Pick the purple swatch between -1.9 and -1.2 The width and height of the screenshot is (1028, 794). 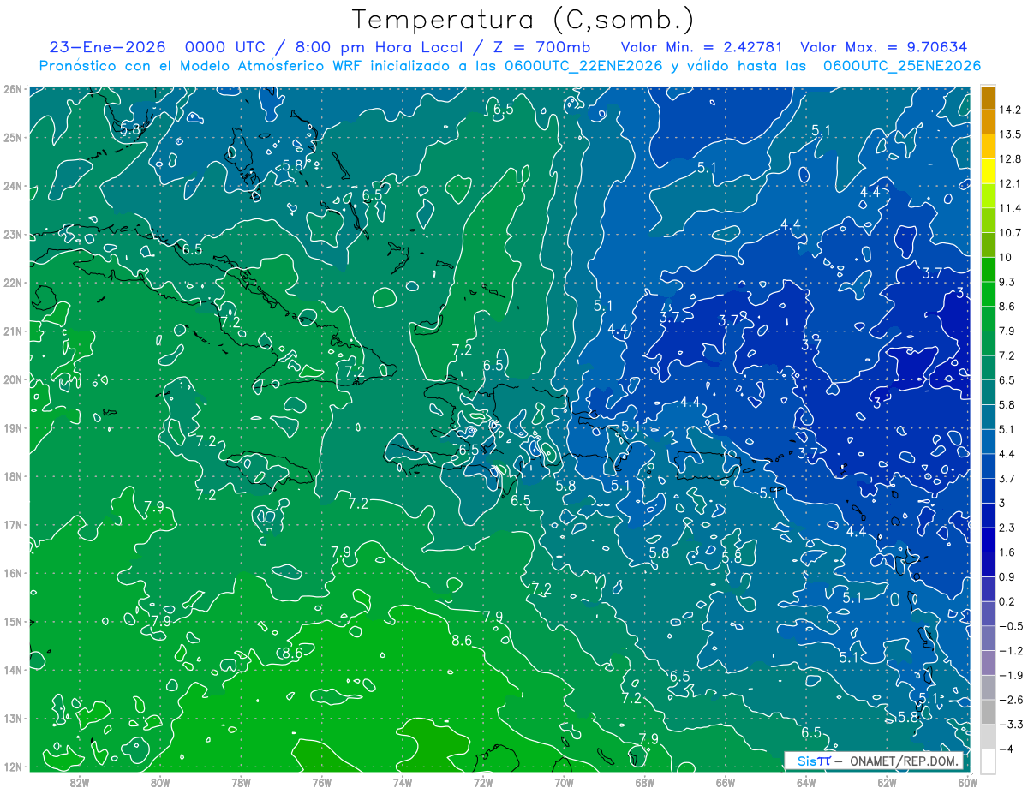point(988,662)
